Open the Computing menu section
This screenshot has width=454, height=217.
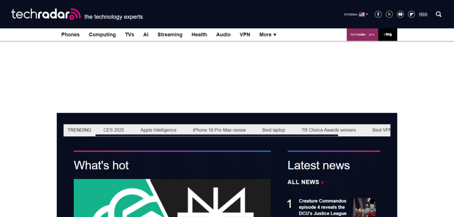[x=102, y=35]
